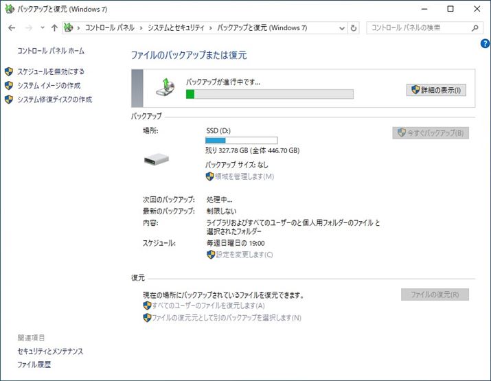Click スケジュールを無効にする link
Viewport: 491px width, 381px height.
[51, 71]
